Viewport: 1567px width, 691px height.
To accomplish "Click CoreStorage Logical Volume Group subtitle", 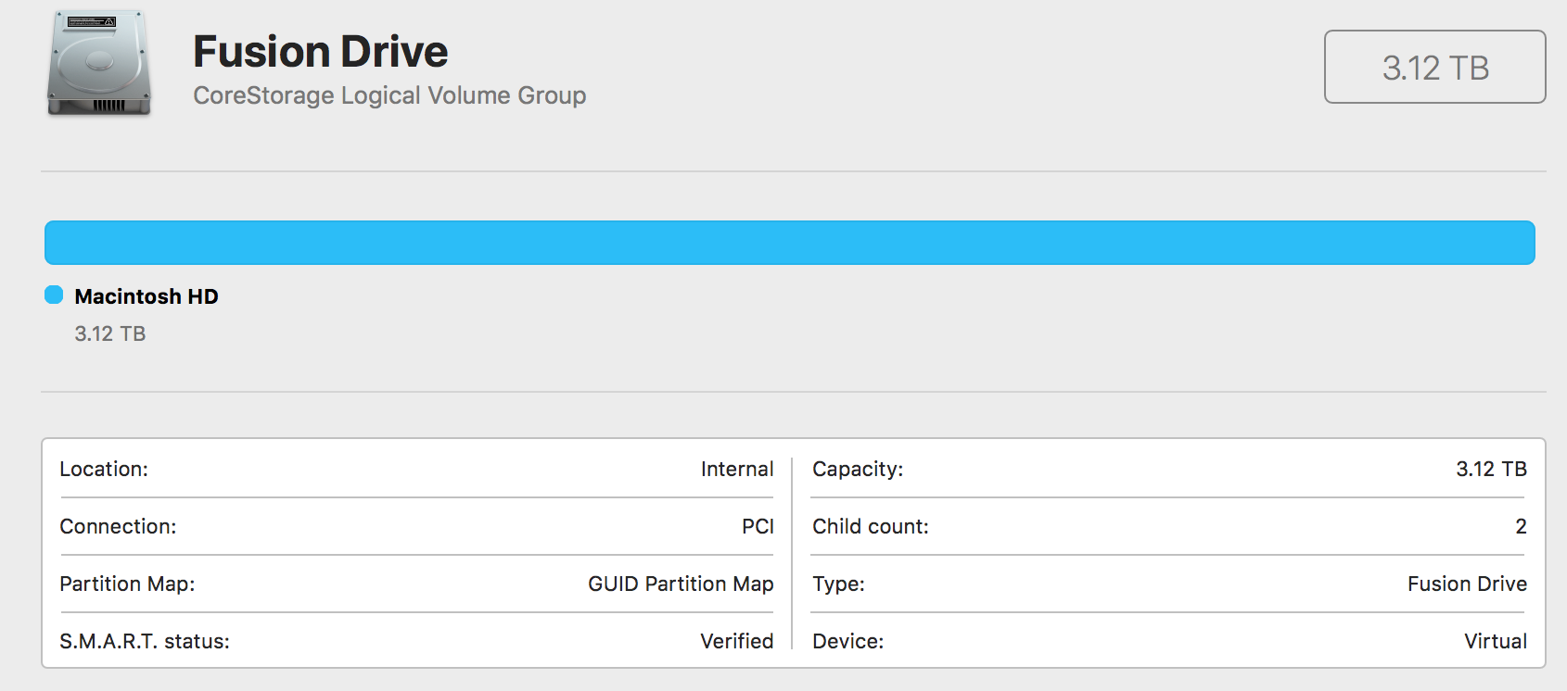I will tap(389, 95).
